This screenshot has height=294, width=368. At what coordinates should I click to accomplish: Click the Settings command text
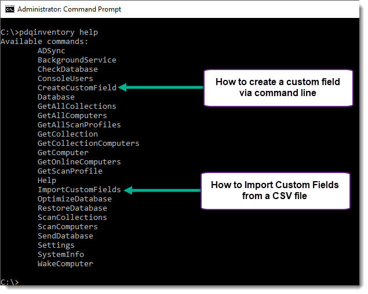click(56, 245)
